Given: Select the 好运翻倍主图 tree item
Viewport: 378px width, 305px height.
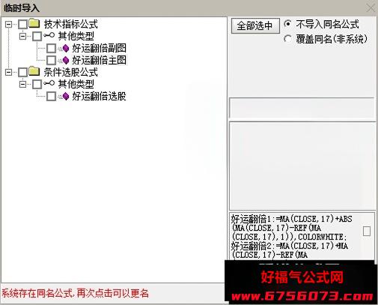Looking at the screenshot, I should [x=99, y=60].
